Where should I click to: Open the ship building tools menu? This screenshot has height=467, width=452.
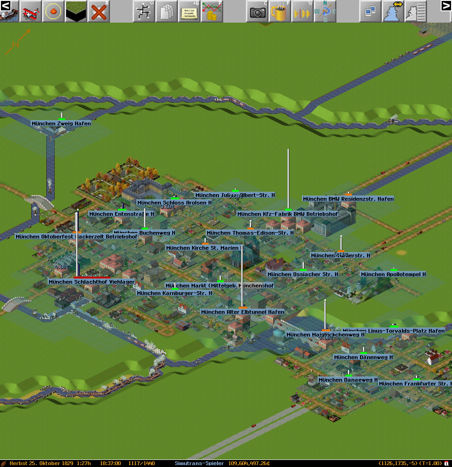point(9,12)
